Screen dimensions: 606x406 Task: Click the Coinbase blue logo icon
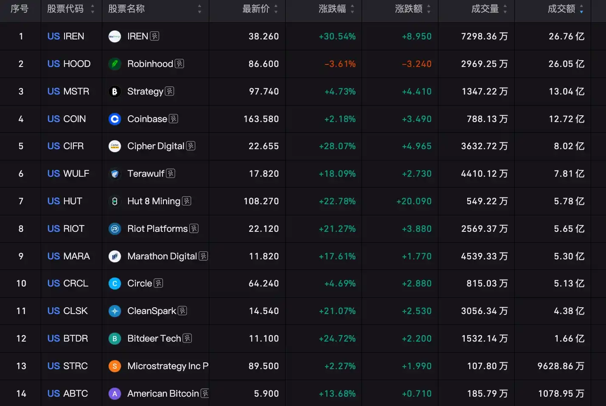coord(115,119)
